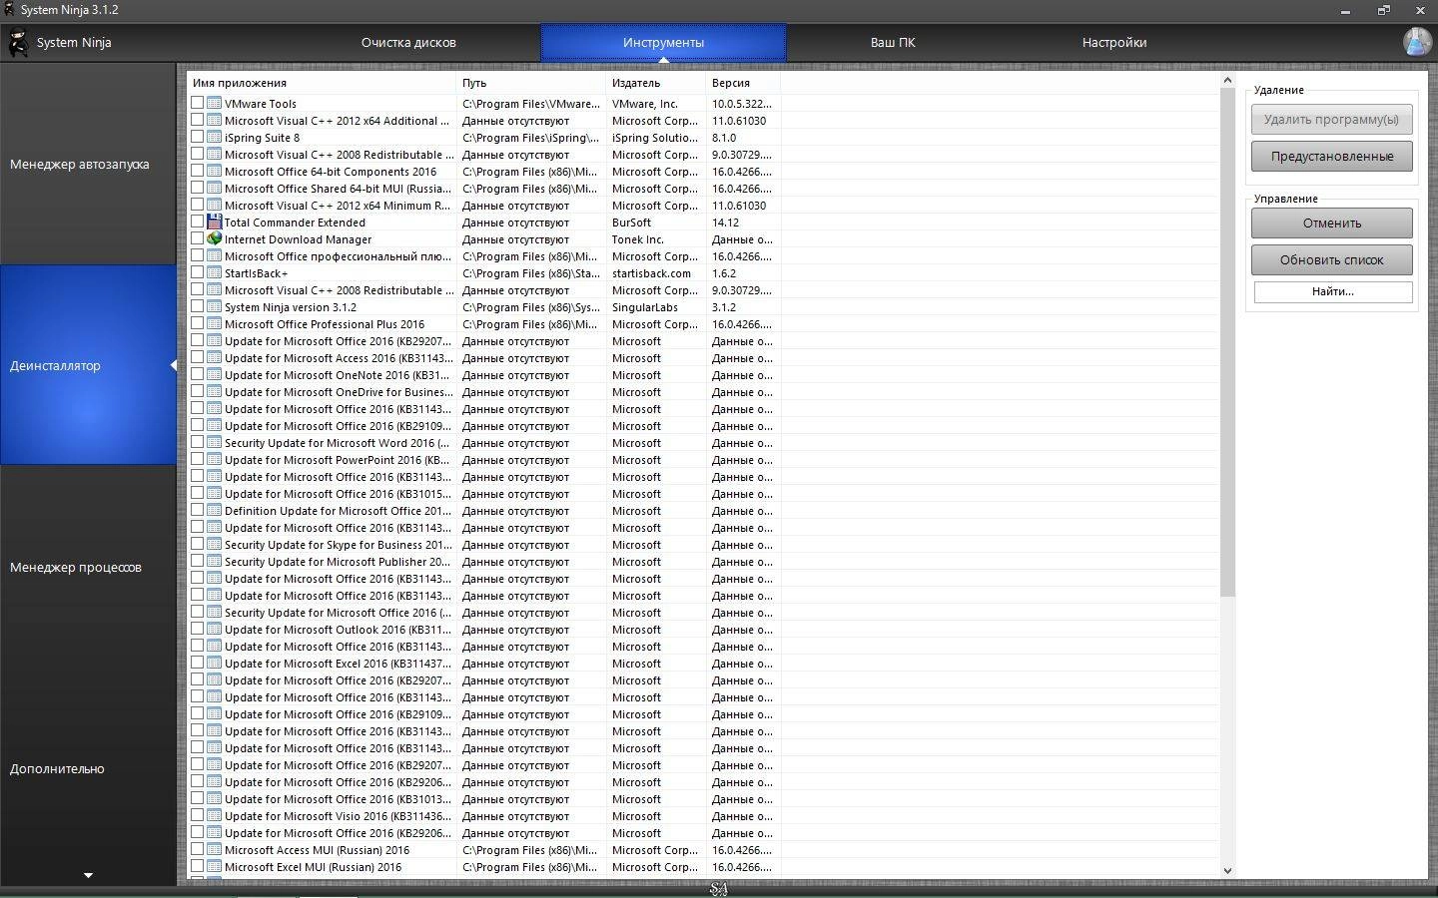
Task: Open the Ваш ПК tab
Action: pos(892,43)
